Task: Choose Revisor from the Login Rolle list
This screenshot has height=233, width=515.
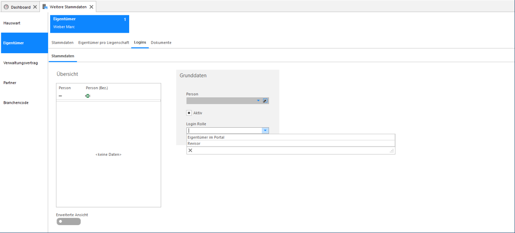Action: coord(291,144)
